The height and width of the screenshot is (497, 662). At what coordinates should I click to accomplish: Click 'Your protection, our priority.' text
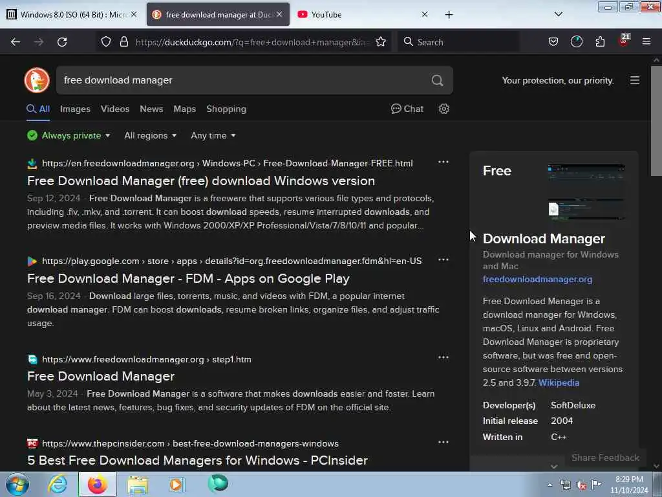pos(558,80)
